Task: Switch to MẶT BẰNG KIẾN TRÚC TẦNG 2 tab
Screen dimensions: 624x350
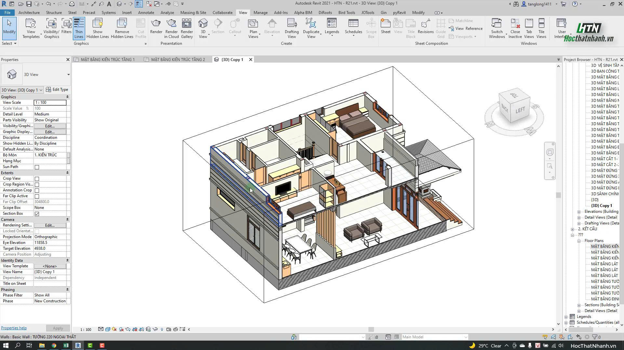Action: (x=178, y=60)
